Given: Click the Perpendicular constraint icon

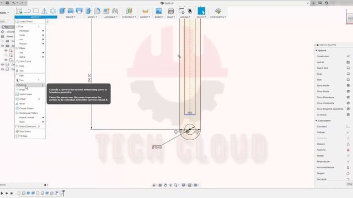Looking at the screenshot, I should click(x=348, y=161).
